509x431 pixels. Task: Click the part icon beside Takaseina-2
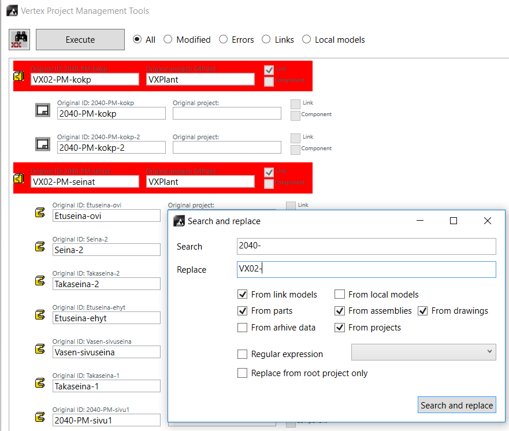click(x=40, y=281)
